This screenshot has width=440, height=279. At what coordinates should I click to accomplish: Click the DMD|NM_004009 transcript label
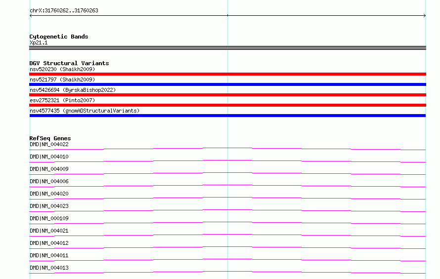coord(49,169)
